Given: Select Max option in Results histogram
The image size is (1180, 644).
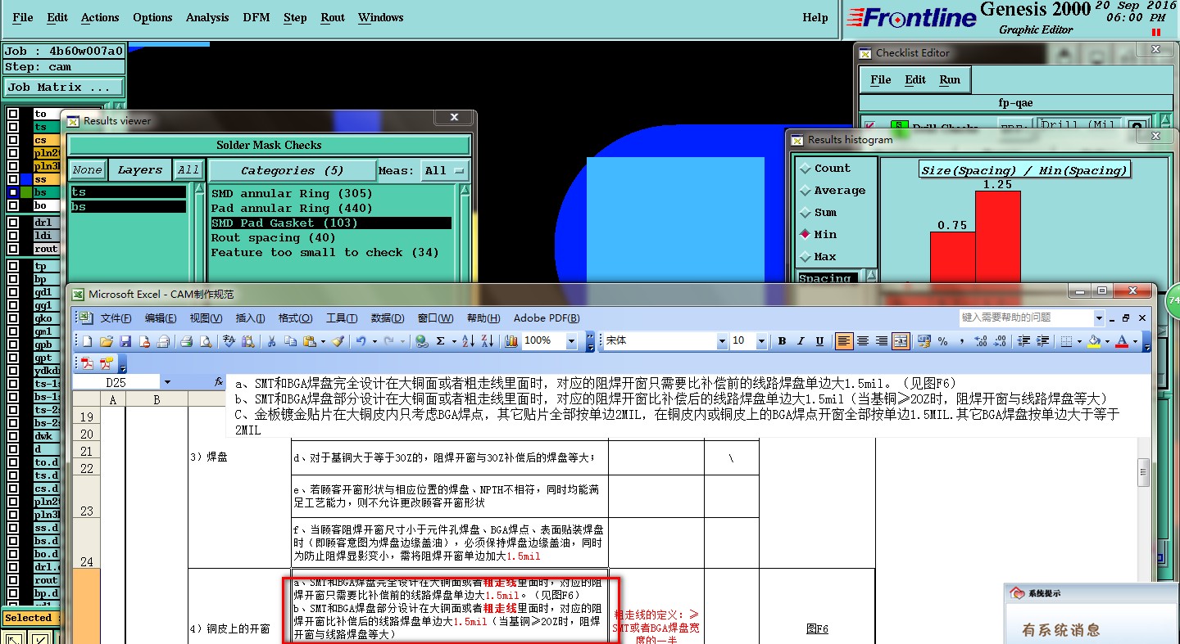Looking at the screenshot, I should coord(805,257).
